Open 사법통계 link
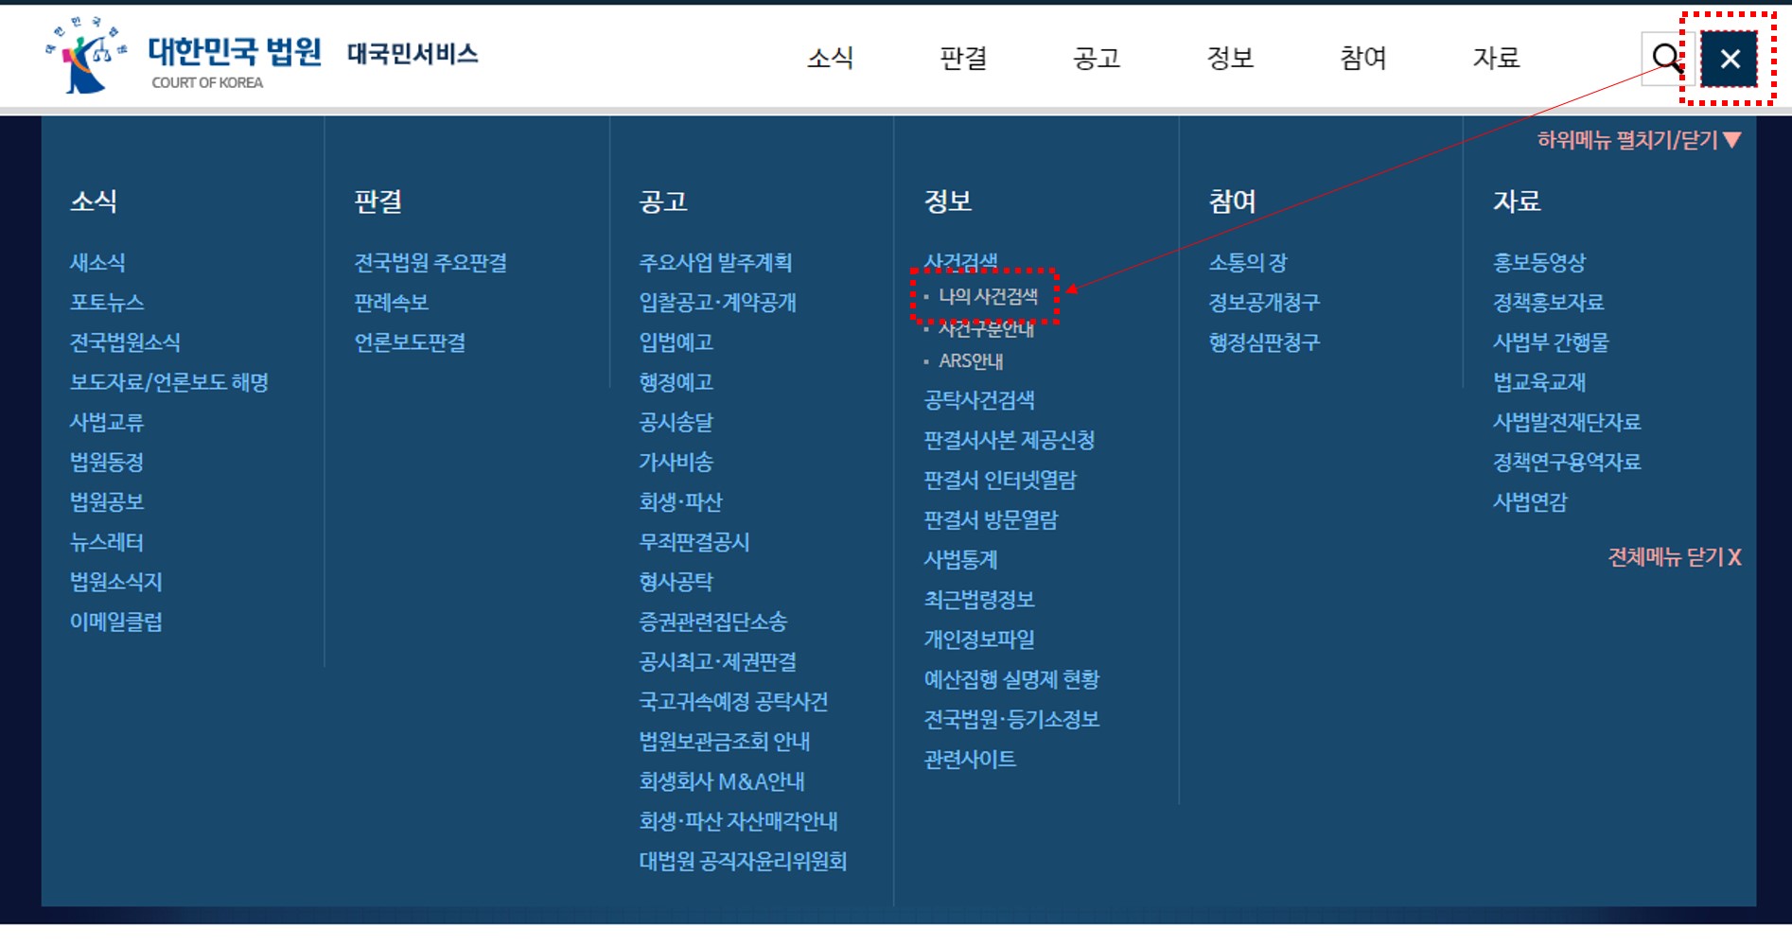The image size is (1792, 946). pos(960,560)
